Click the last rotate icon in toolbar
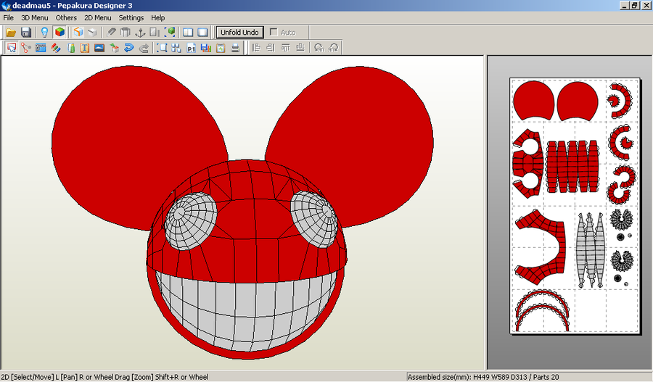 click(x=333, y=48)
